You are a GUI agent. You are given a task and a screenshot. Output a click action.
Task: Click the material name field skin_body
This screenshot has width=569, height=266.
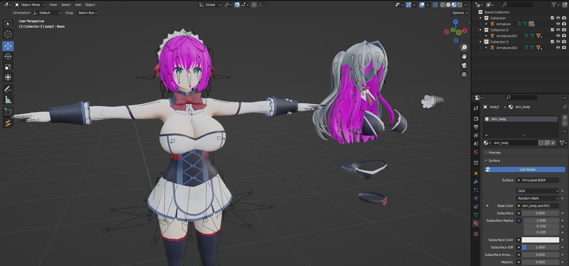pyautogui.click(x=515, y=143)
